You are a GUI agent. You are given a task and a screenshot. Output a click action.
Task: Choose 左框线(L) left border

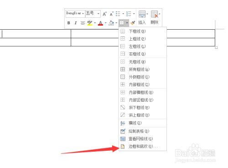tap(143, 46)
